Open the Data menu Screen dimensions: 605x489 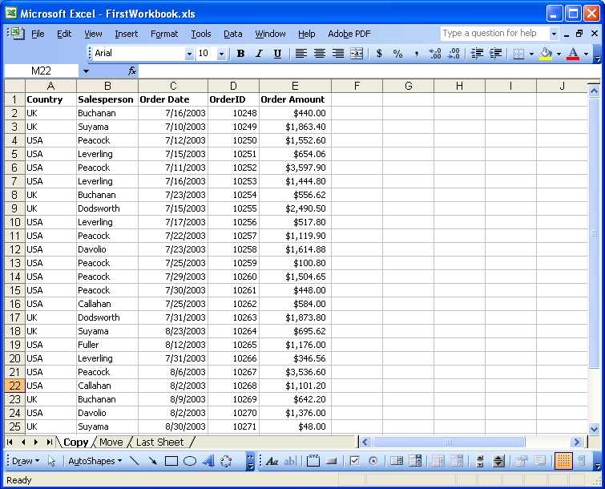pos(233,34)
